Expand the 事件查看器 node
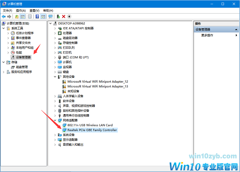The image size is (240, 172). 8,38
